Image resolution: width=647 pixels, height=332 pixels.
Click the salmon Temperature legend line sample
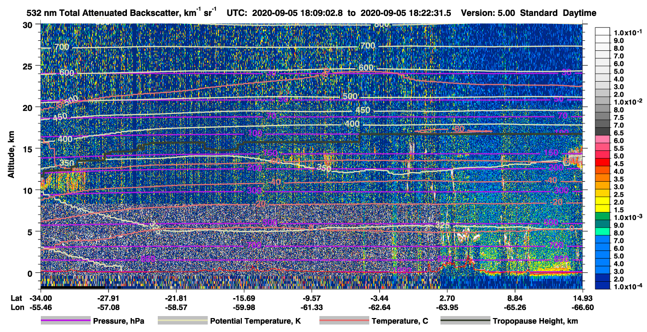pyautogui.click(x=344, y=321)
